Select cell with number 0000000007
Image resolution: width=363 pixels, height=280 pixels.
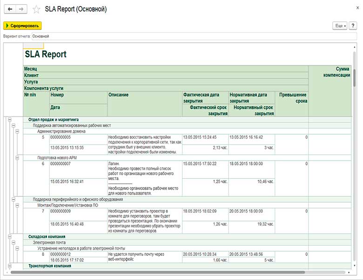[x=79, y=169]
